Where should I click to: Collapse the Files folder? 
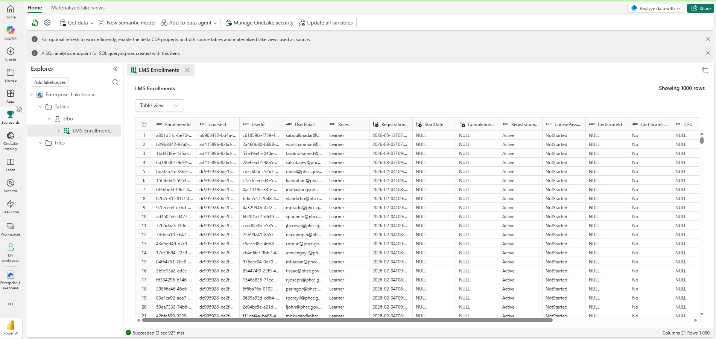(40, 143)
